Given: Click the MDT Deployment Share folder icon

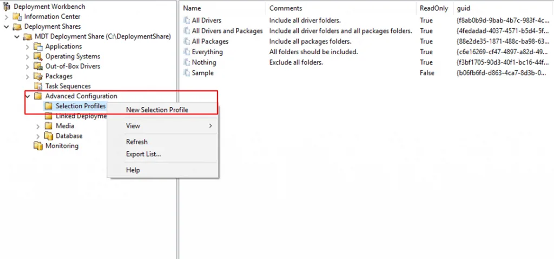Looking at the screenshot, I should (x=28, y=36).
